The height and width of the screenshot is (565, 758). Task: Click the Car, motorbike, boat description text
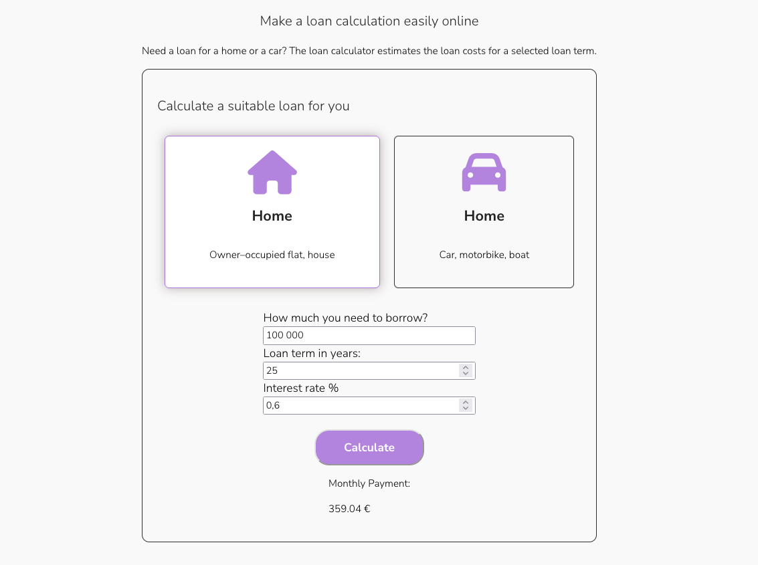[484, 255]
